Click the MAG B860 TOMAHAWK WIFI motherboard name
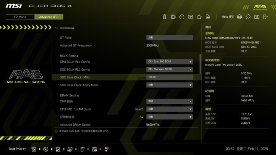This screenshot has width=276, height=155. coord(229,38)
